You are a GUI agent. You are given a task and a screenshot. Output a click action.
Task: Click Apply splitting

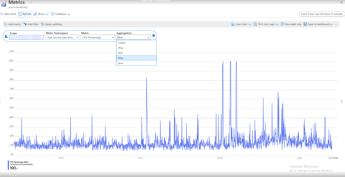click(x=51, y=24)
